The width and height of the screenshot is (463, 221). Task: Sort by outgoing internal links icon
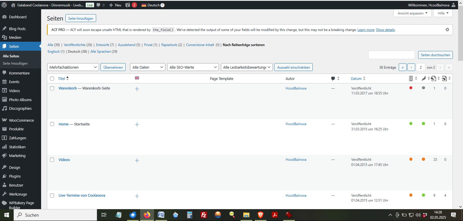pyautogui.click(x=433, y=78)
